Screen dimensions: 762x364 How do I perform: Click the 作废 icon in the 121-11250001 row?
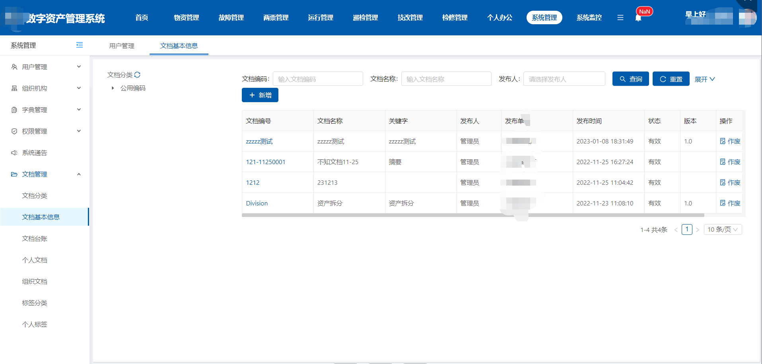723,162
